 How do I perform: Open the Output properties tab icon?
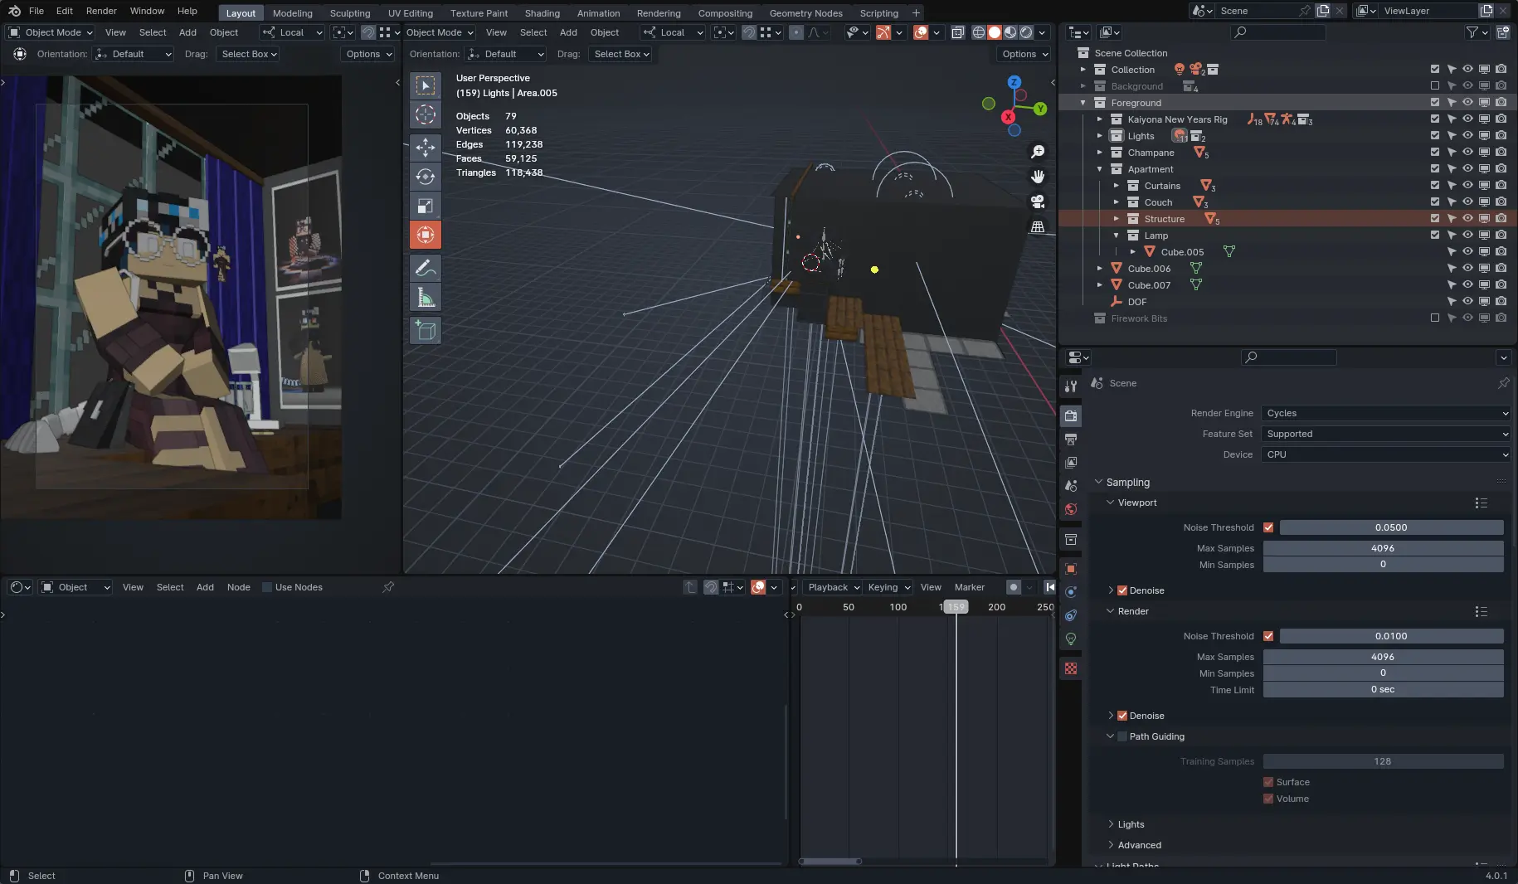tap(1071, 439)
